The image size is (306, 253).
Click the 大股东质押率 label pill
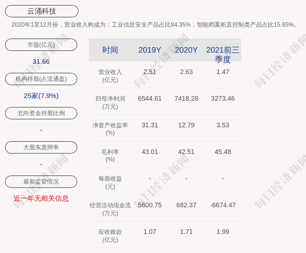point(41,147)
